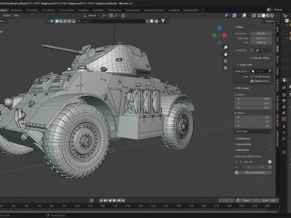Switch to the Geometry Nodes workspace tab
291x218 pixels.
pyautogui.click(x=154, y=10)
